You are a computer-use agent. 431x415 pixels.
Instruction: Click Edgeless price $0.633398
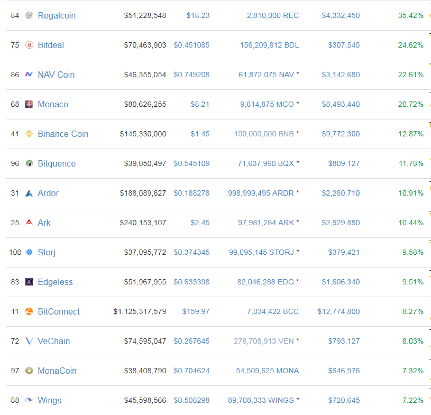pos(191,282)
